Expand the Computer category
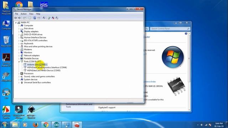This screenshot has height=128, width=228. click(19, 26)
